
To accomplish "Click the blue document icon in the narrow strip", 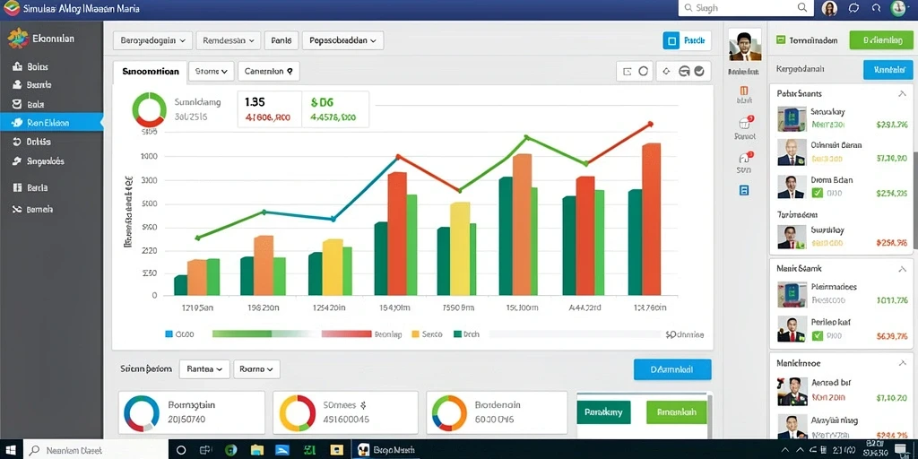I will point(744,190).
